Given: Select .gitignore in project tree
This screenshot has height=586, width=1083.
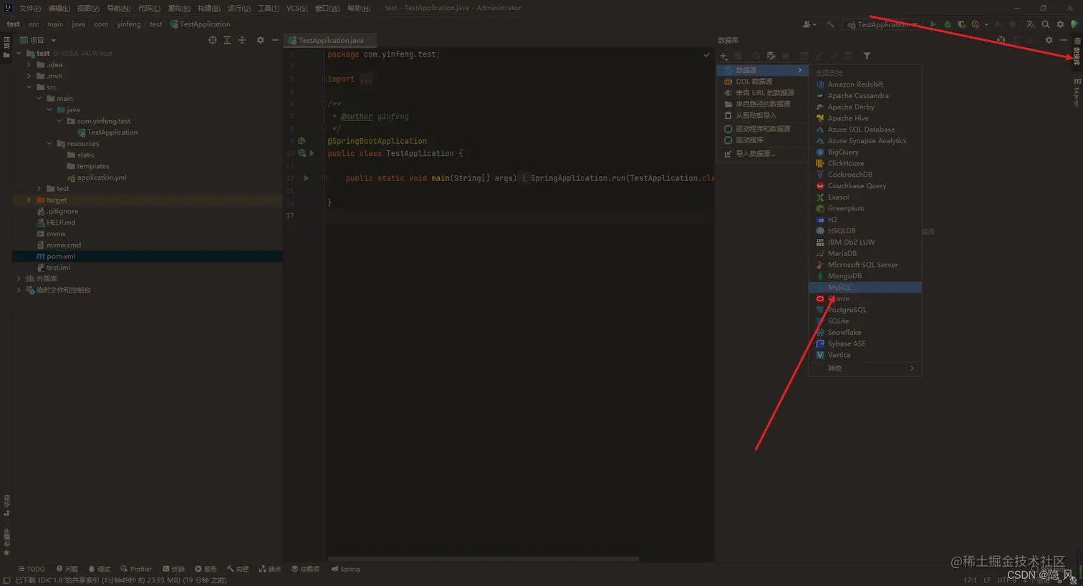Looking at the screenshot, I should click(x=62, y=211).
